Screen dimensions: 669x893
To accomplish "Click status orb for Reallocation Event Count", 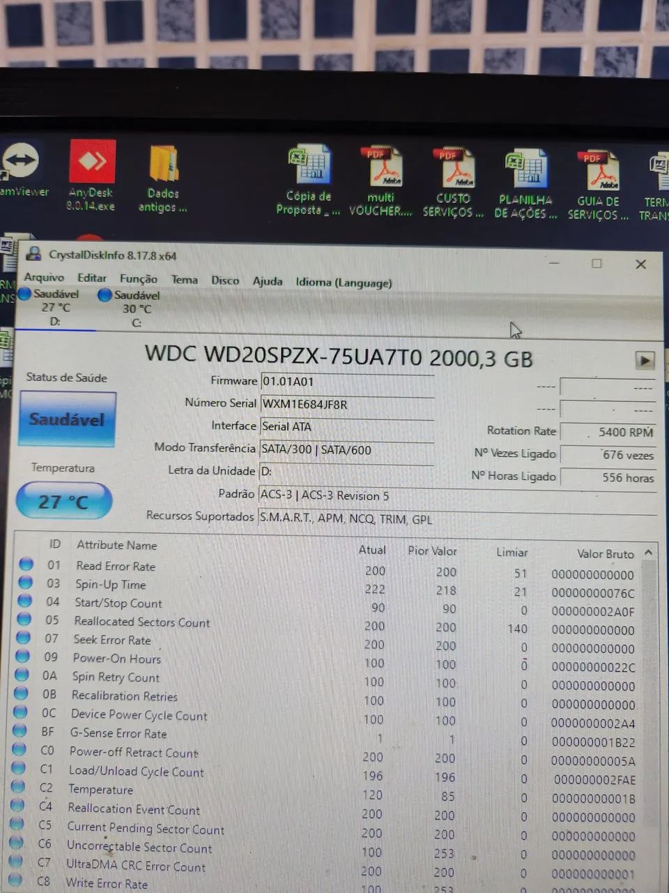I will (17, 805).
